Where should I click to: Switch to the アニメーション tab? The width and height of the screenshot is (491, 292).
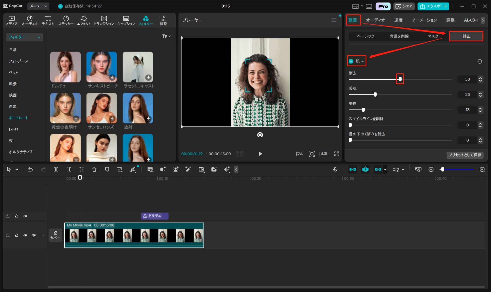click(424, 20)
